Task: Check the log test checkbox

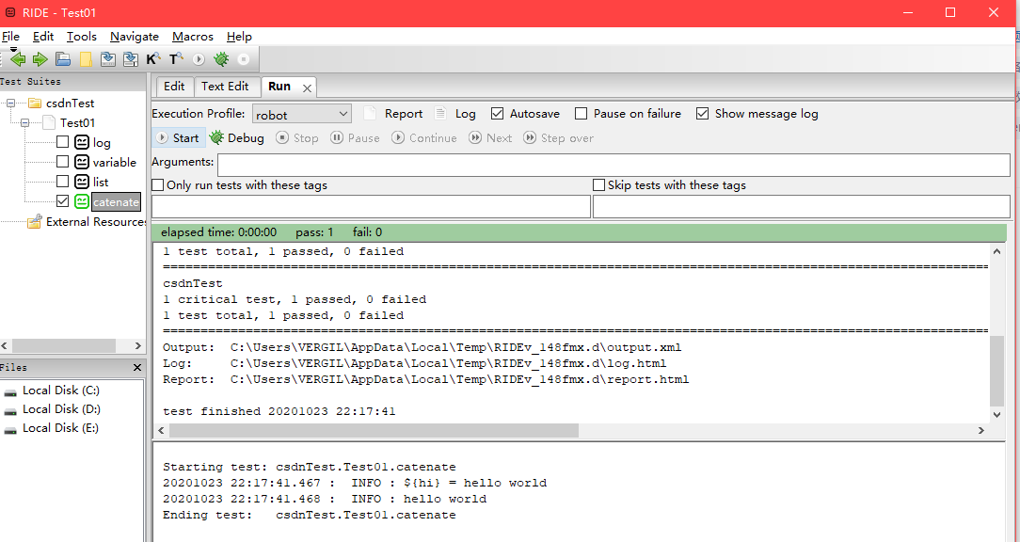Action: pos(62,142)
